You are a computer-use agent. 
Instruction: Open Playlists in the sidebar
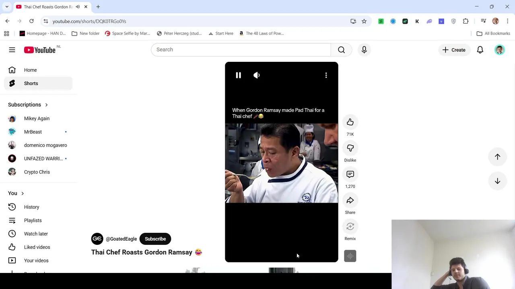pos(39,220)
